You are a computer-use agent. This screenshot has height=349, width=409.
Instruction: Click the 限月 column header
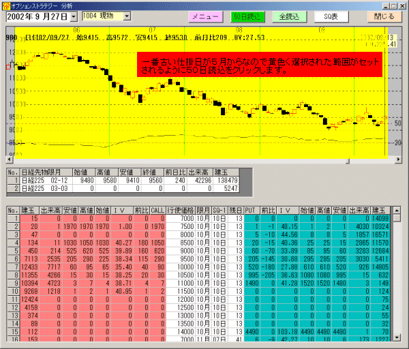click(x=203, y=210)
